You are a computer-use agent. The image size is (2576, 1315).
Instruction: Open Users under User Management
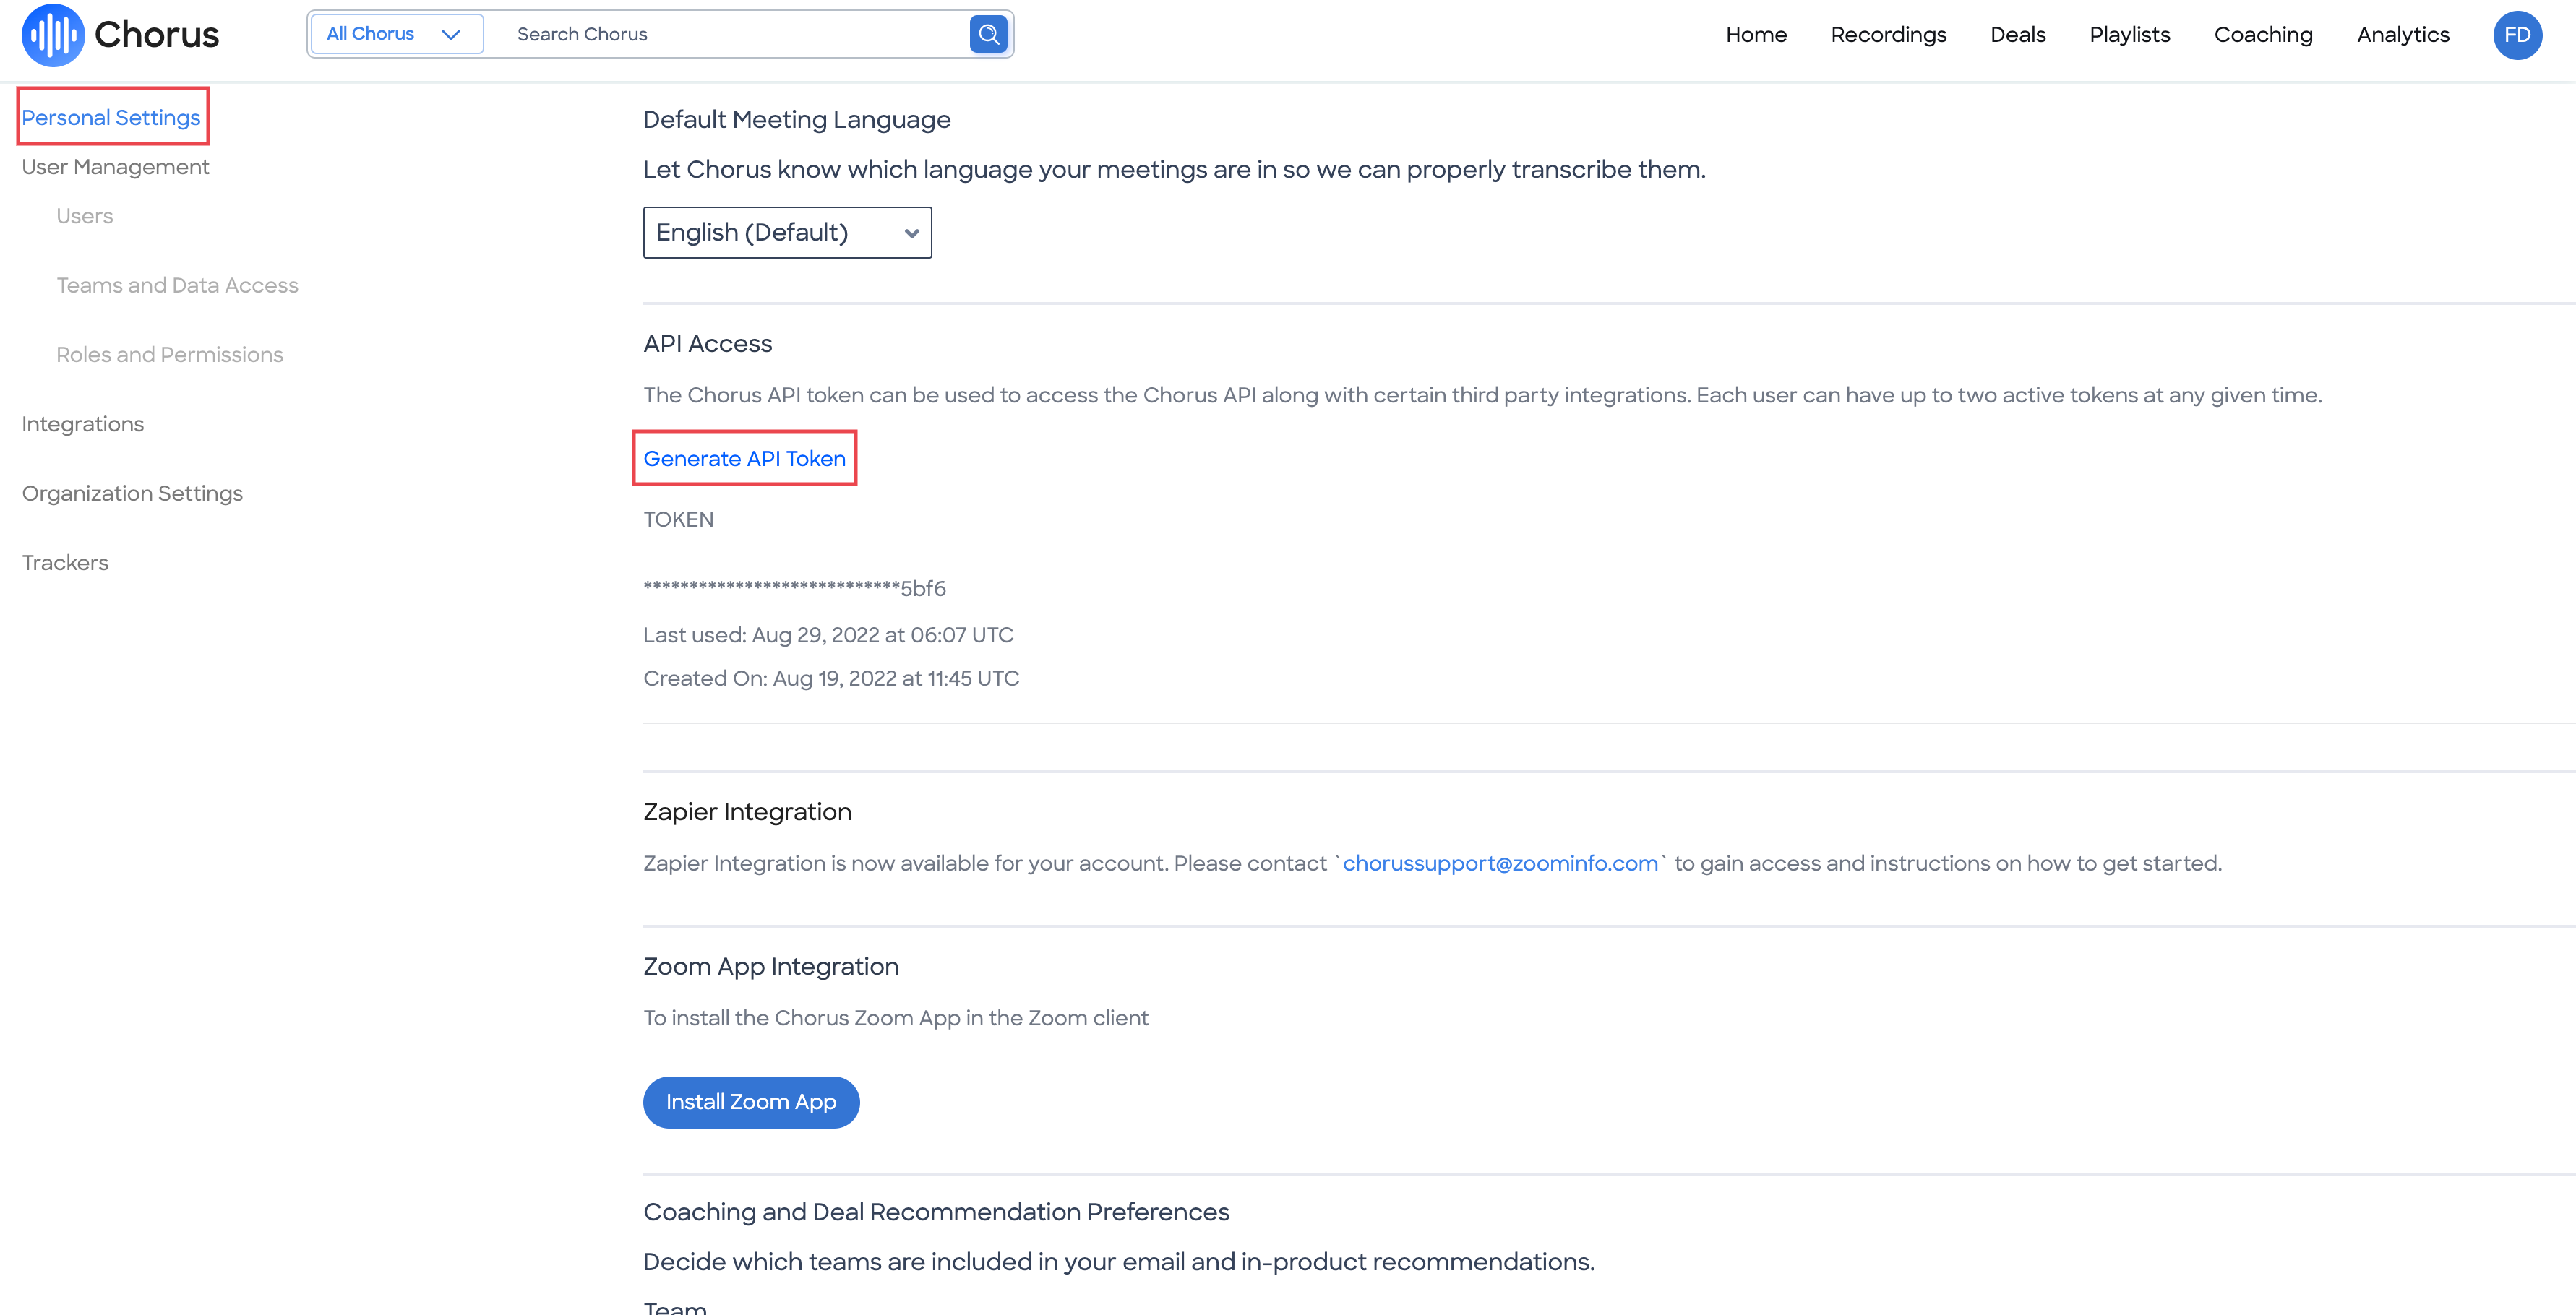tap(84, 216)
